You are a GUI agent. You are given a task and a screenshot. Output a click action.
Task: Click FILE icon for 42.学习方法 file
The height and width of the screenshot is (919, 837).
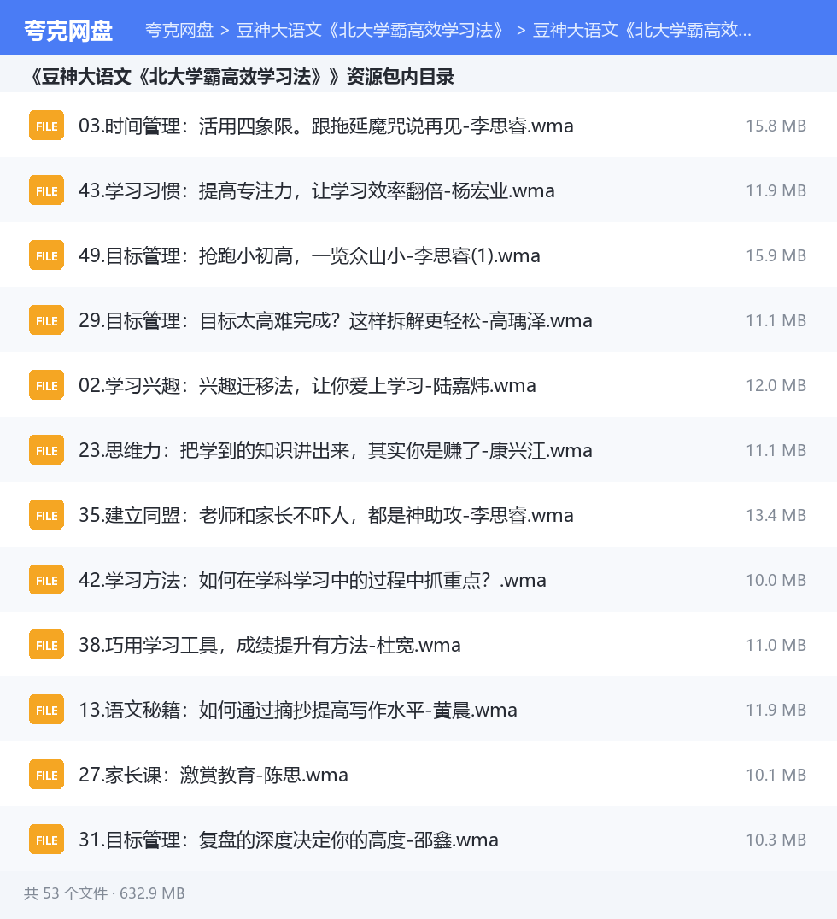click(x=46, y=580)
